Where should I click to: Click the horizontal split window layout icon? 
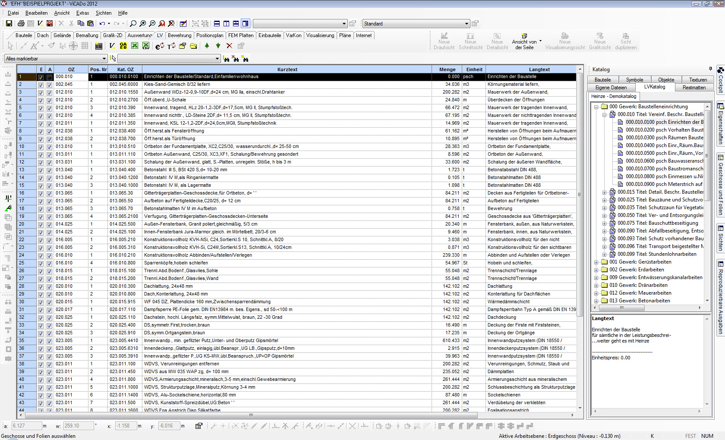pyautogui.click(x=217, y=23)
